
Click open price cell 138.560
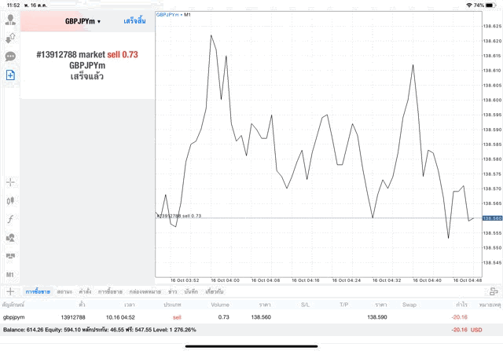[x=261, y=317]
